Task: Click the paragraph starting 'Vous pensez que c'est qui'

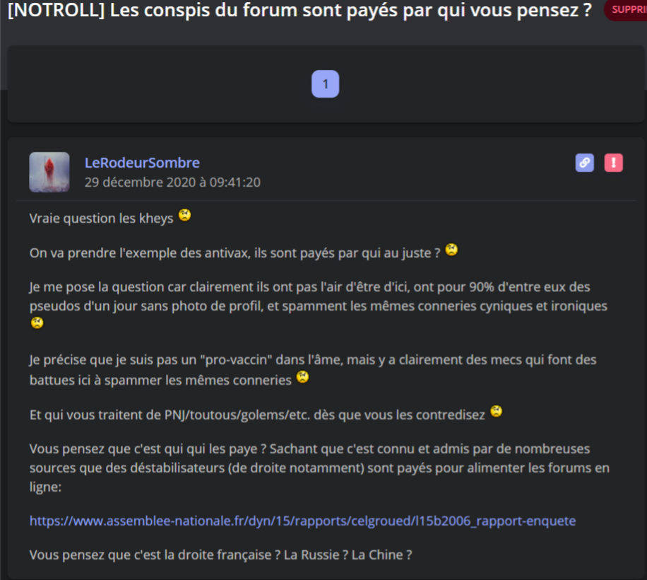Action: point(319,468)
